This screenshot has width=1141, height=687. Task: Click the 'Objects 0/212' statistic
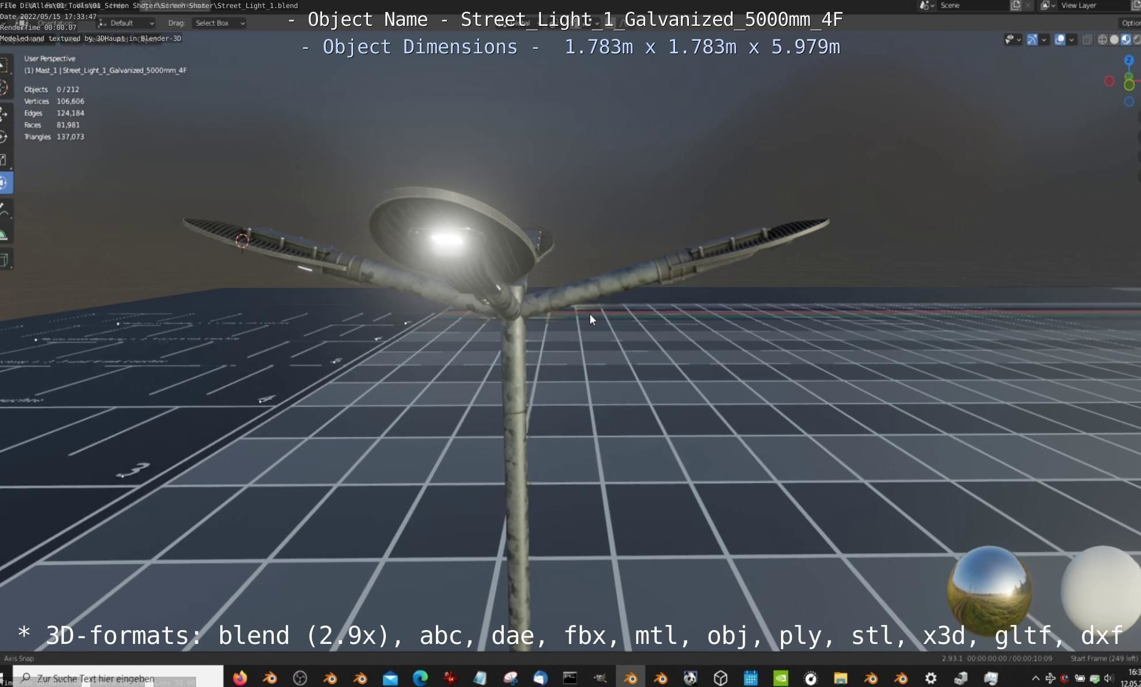click(x=52, y=90)
